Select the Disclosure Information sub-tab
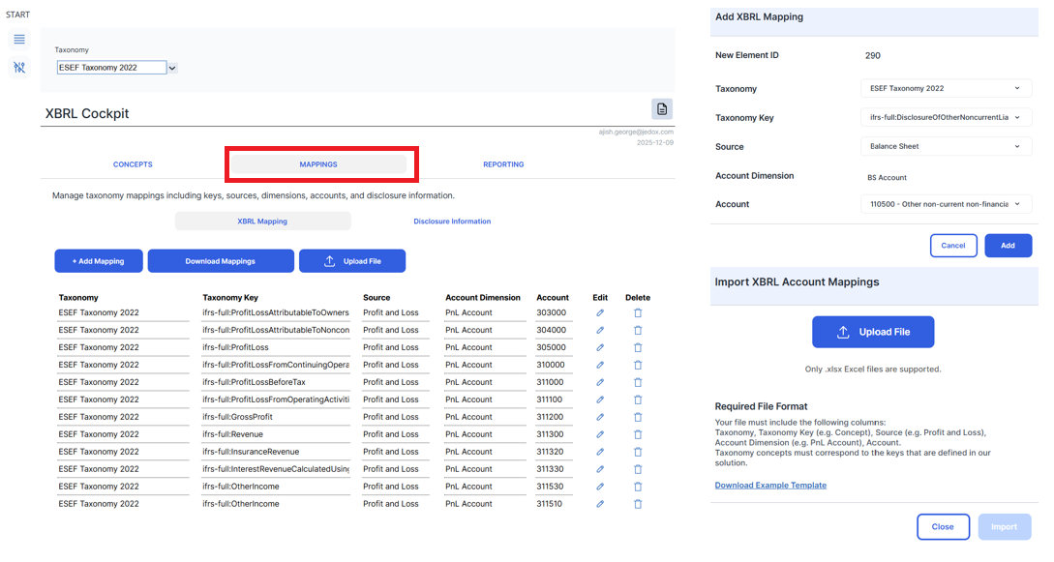The image size is (1054, 562). pos(452,222)
